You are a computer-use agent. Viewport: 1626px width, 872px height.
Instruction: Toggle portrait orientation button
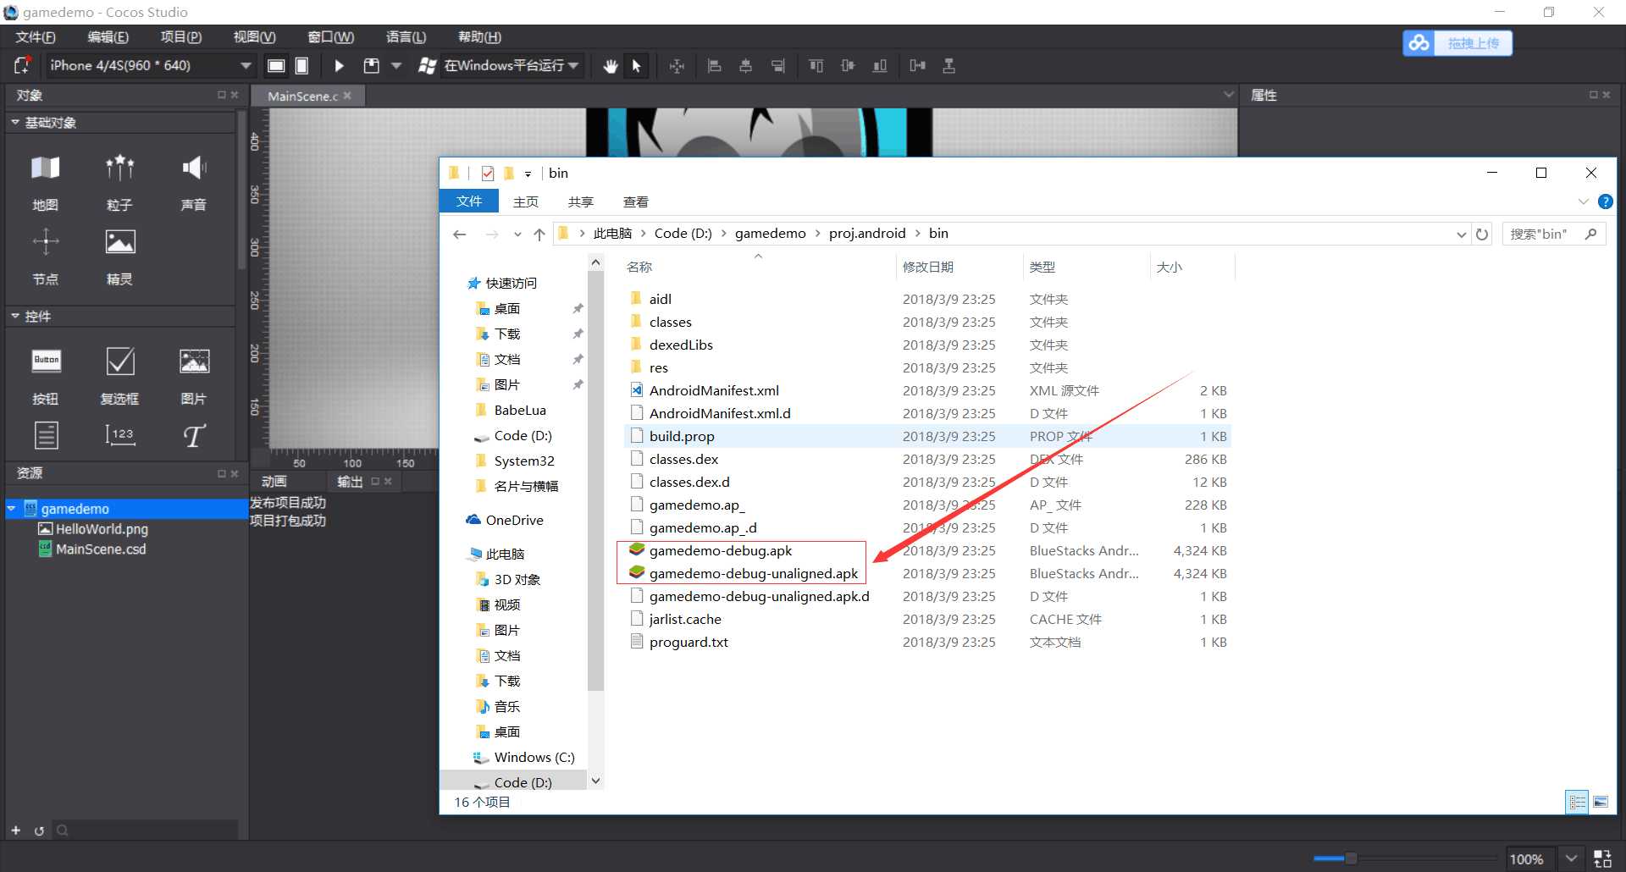pyautogui.click(x=302, y=65)
